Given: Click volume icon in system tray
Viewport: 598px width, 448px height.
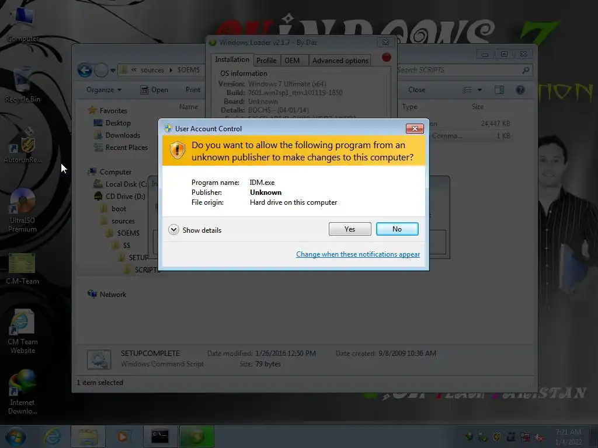Looking at the screenshot, I should click(539, 437).
